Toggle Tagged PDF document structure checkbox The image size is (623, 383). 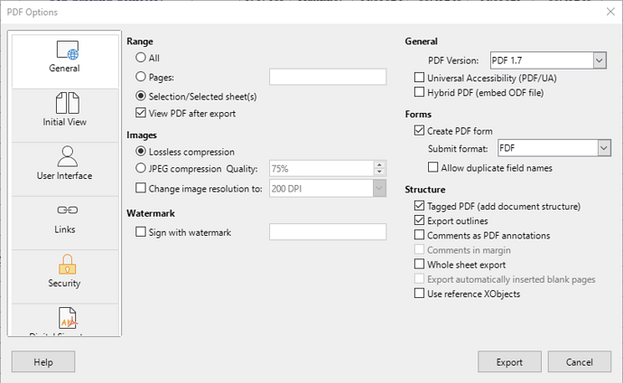point(419,206)
